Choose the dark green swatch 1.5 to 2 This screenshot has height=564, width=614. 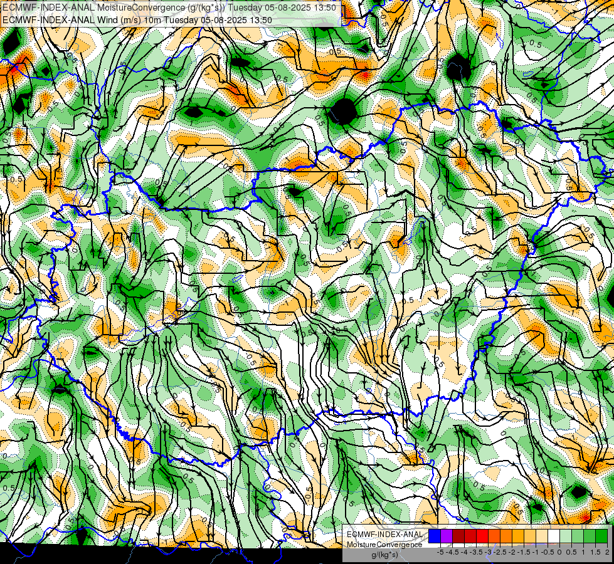coord(601,536)
